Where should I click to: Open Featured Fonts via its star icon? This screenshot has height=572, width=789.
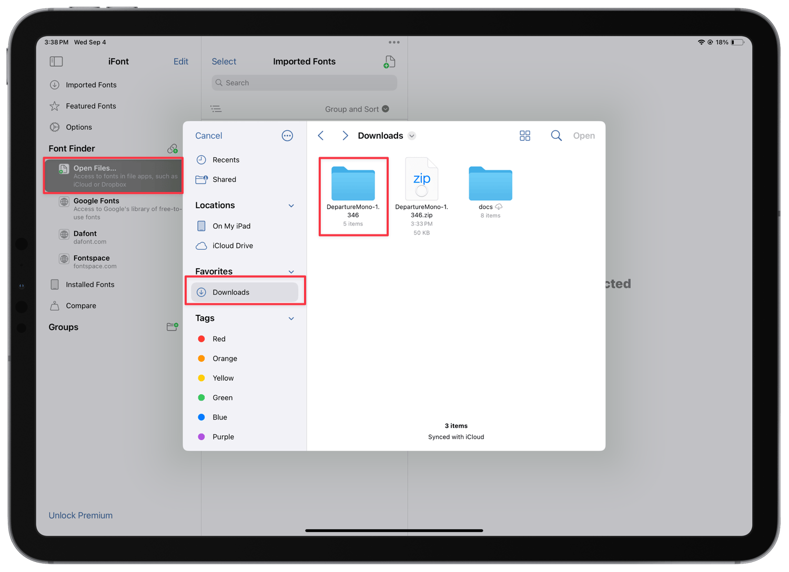[55, 106]
